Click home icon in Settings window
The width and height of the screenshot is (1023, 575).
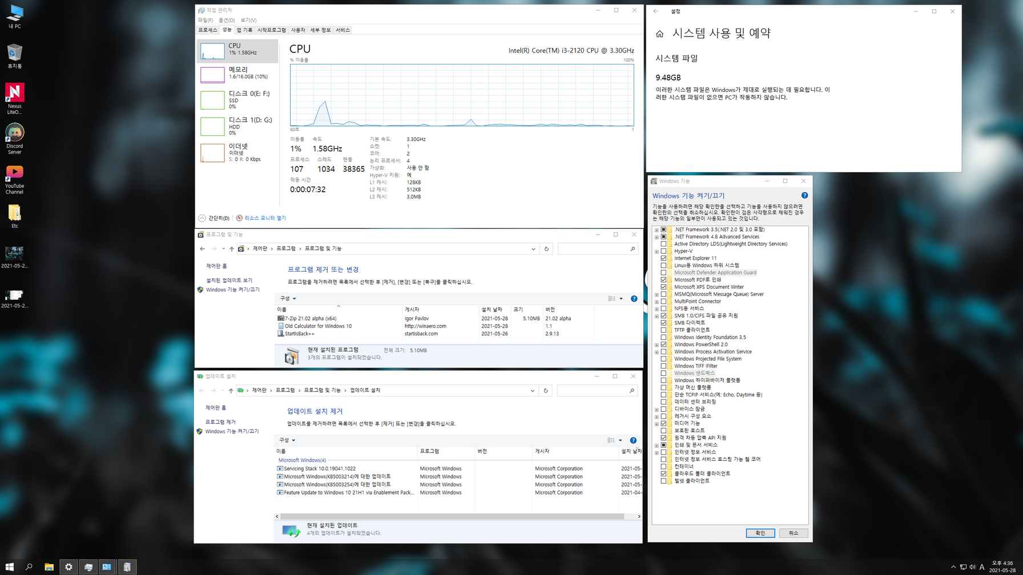click(659, 34)
